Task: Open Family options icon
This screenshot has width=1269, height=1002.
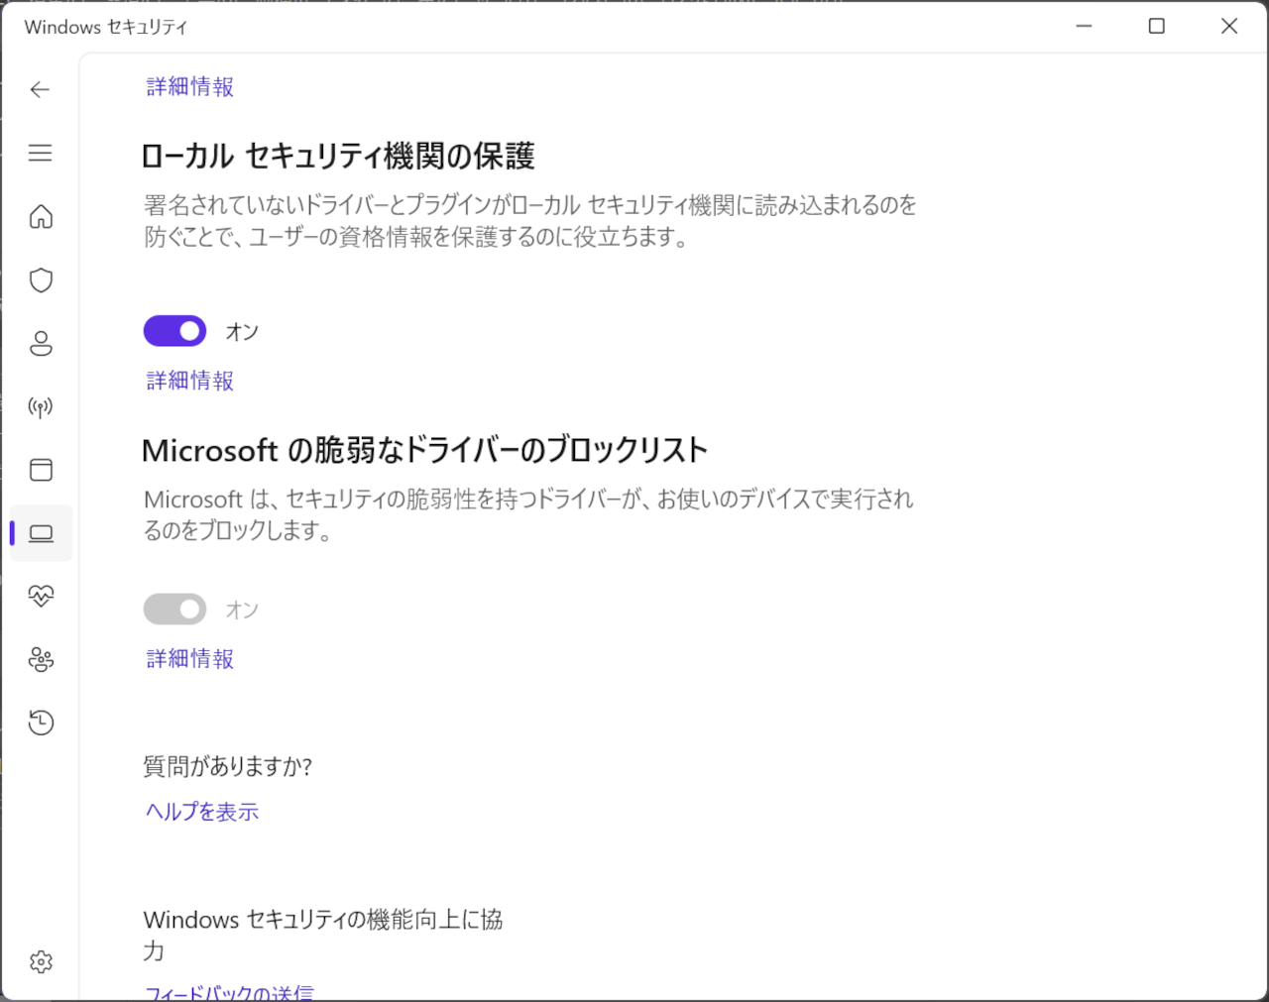Action: pyautogui.click(x=41, y=659)
